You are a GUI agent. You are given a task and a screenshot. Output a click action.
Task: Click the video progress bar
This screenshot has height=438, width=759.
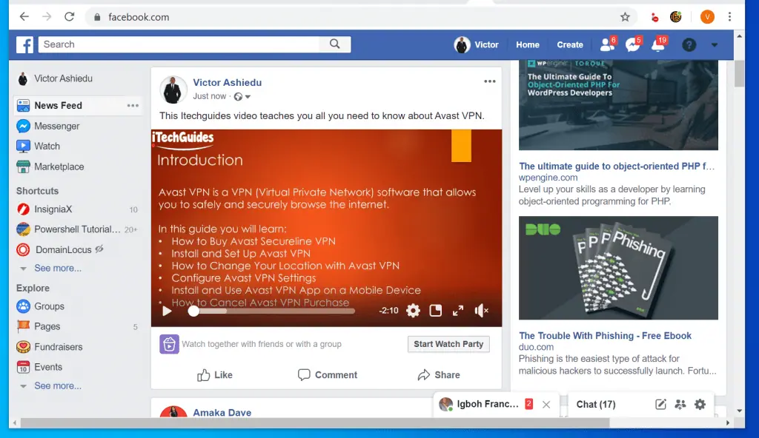[x=274, y=311]
